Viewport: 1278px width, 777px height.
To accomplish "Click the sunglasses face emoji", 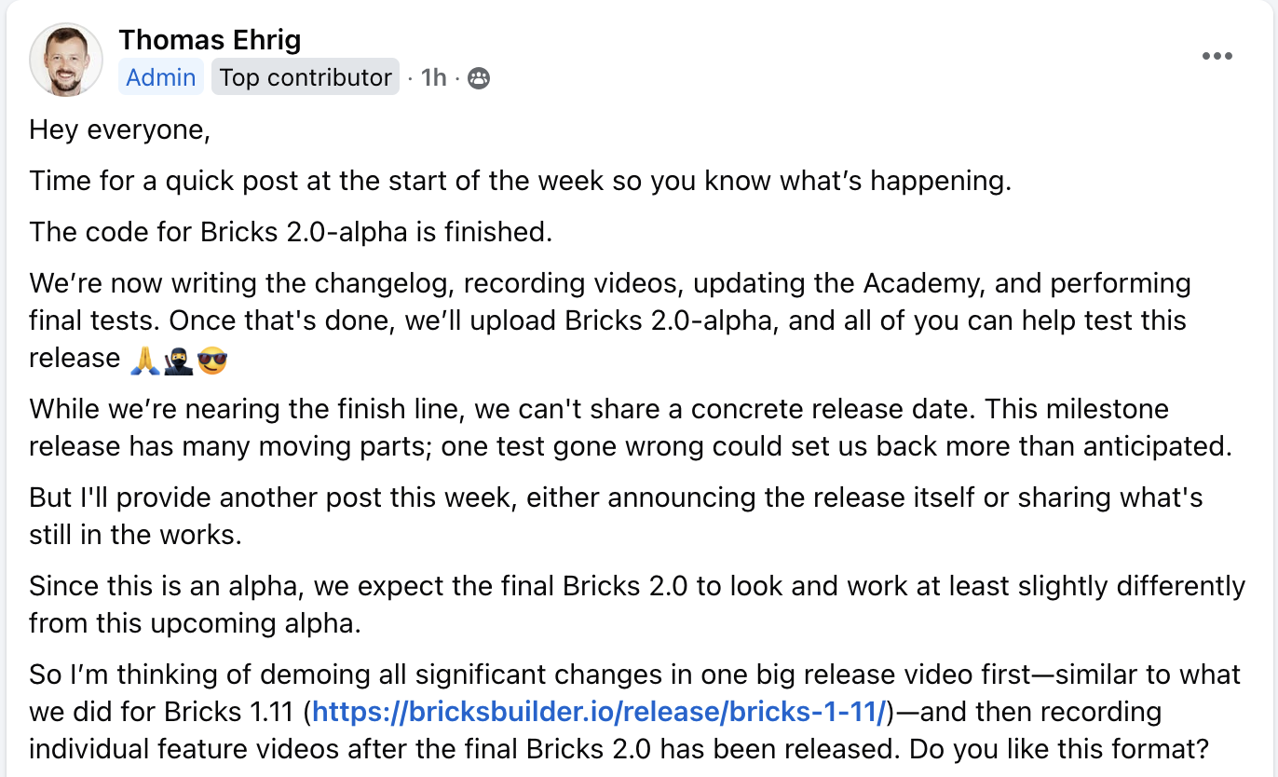I will [x=213, y=360].
